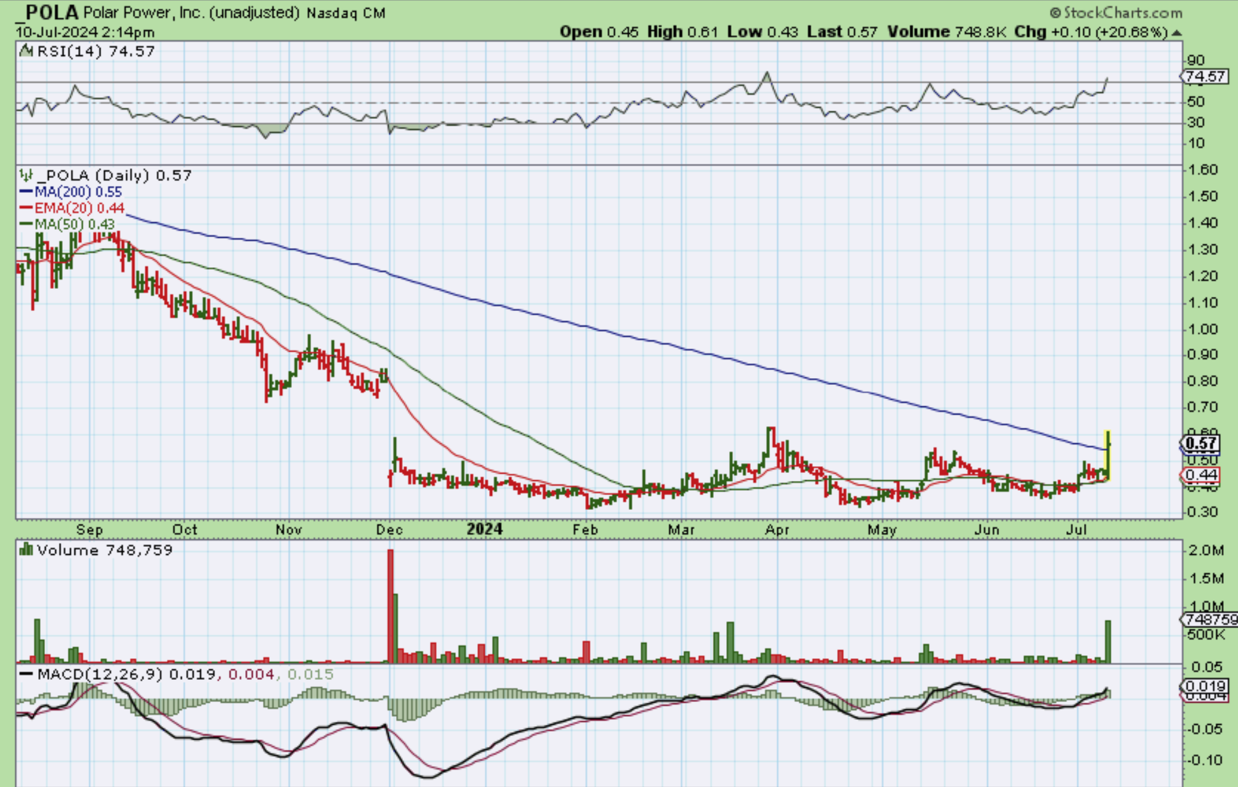1238x787 pixels.
Task: Click the StockCharts.com watermark text
Action: pos(1123,12)
